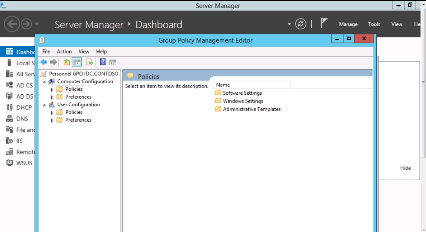Collapse the User Configuration node

44,105
